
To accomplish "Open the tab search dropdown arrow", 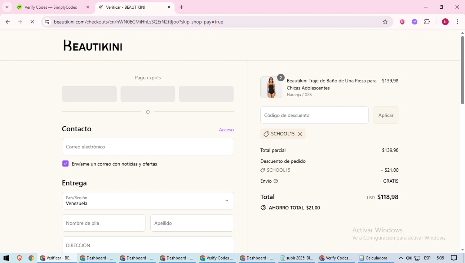I will [x=7, y=7].
